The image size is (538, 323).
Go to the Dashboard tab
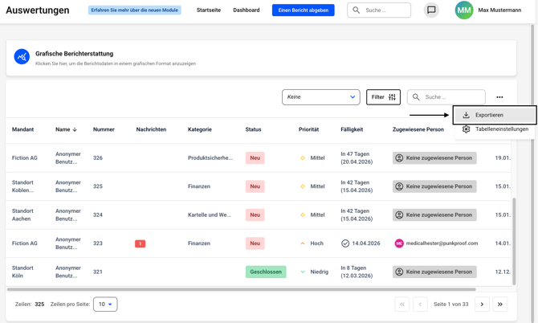[246, 10]
